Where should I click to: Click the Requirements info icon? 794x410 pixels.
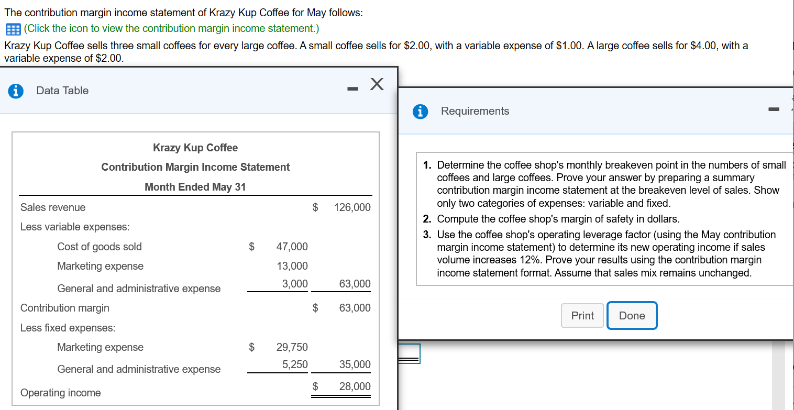pyautogui.click(x=420, y=111)
